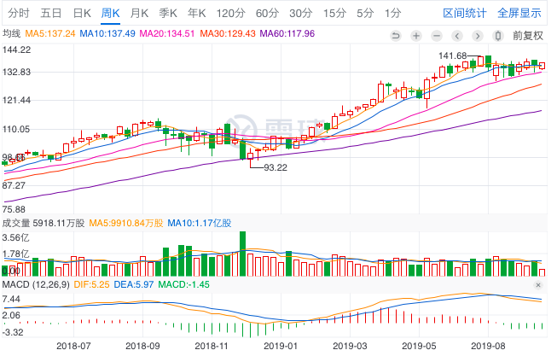Click the 3.56亿 volume axis label
Viewport: 557px width, 356px height.
(15, 237)
